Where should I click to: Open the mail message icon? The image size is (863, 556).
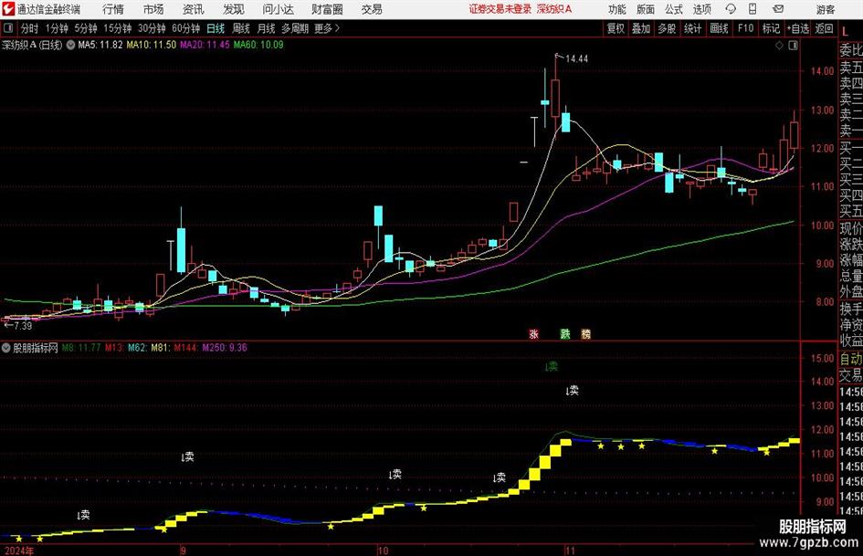click(778, 9)
